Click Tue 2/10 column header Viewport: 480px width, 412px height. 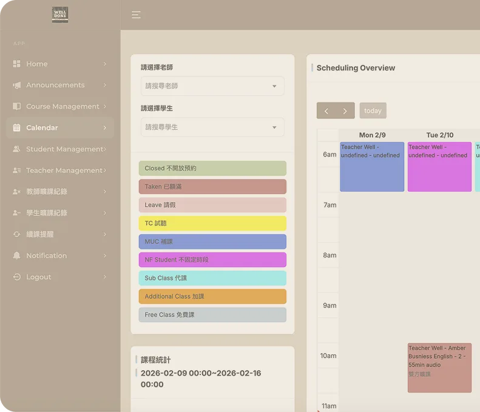440,135
